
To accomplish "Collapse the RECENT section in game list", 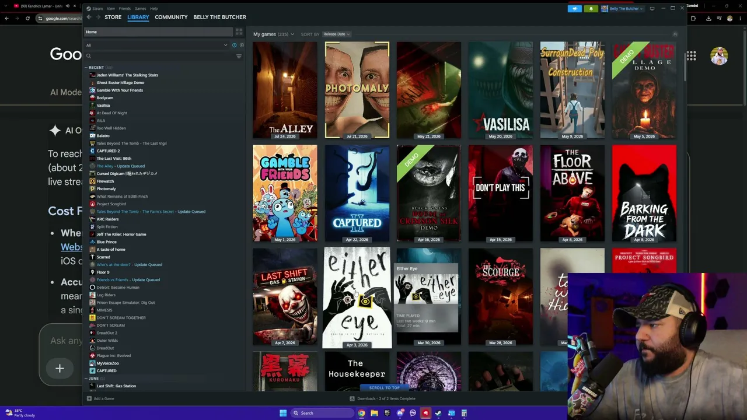I will point(86,68).
